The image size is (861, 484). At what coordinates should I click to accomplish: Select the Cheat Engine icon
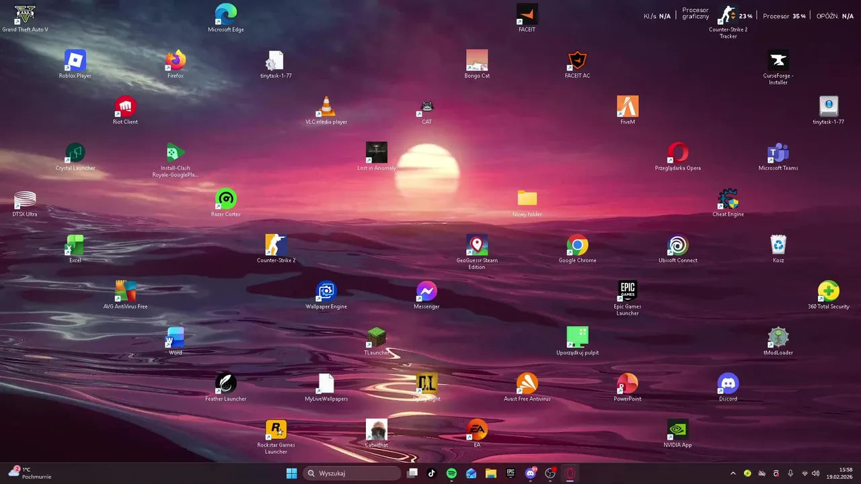pos(728,202)
